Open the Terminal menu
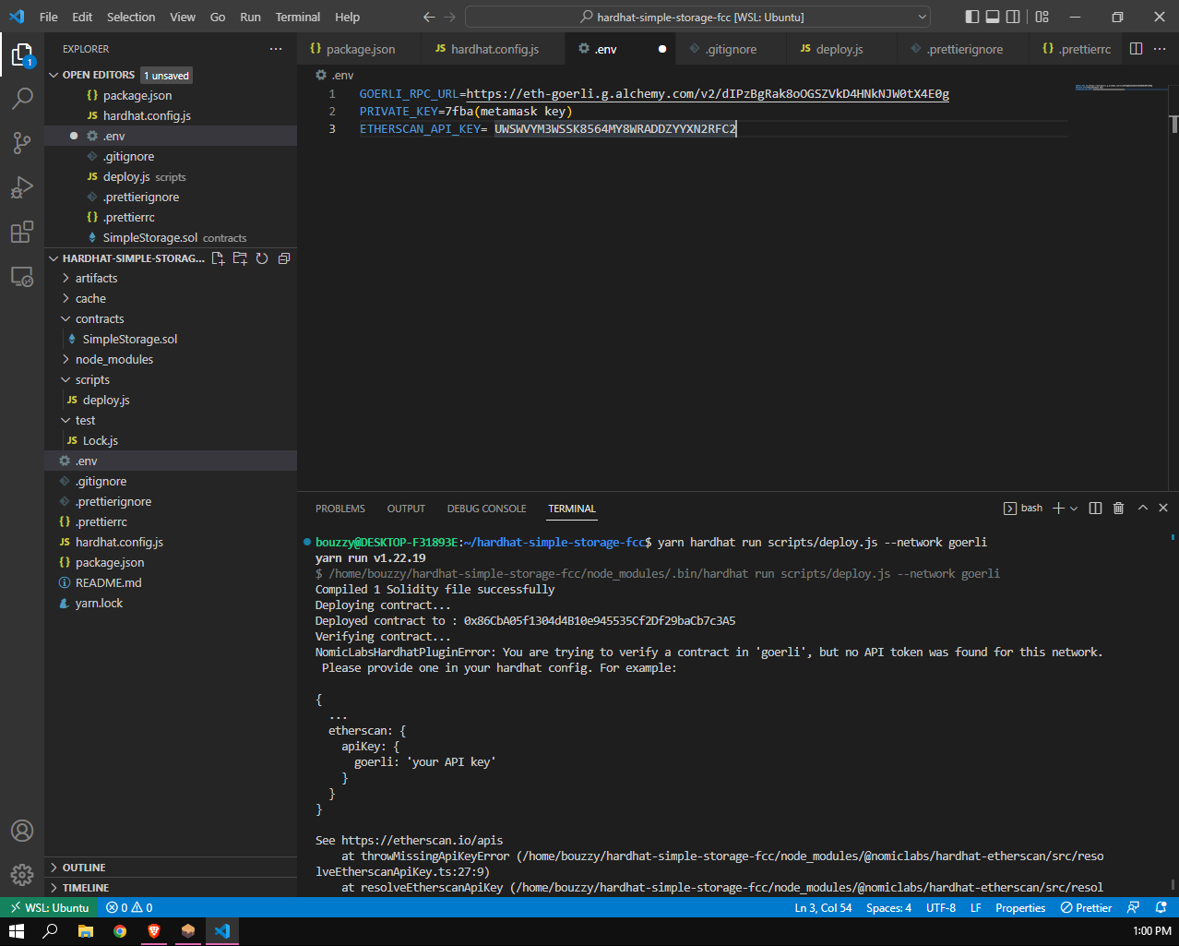Viewport: 1179px width, 946px height. click(298, 17)
